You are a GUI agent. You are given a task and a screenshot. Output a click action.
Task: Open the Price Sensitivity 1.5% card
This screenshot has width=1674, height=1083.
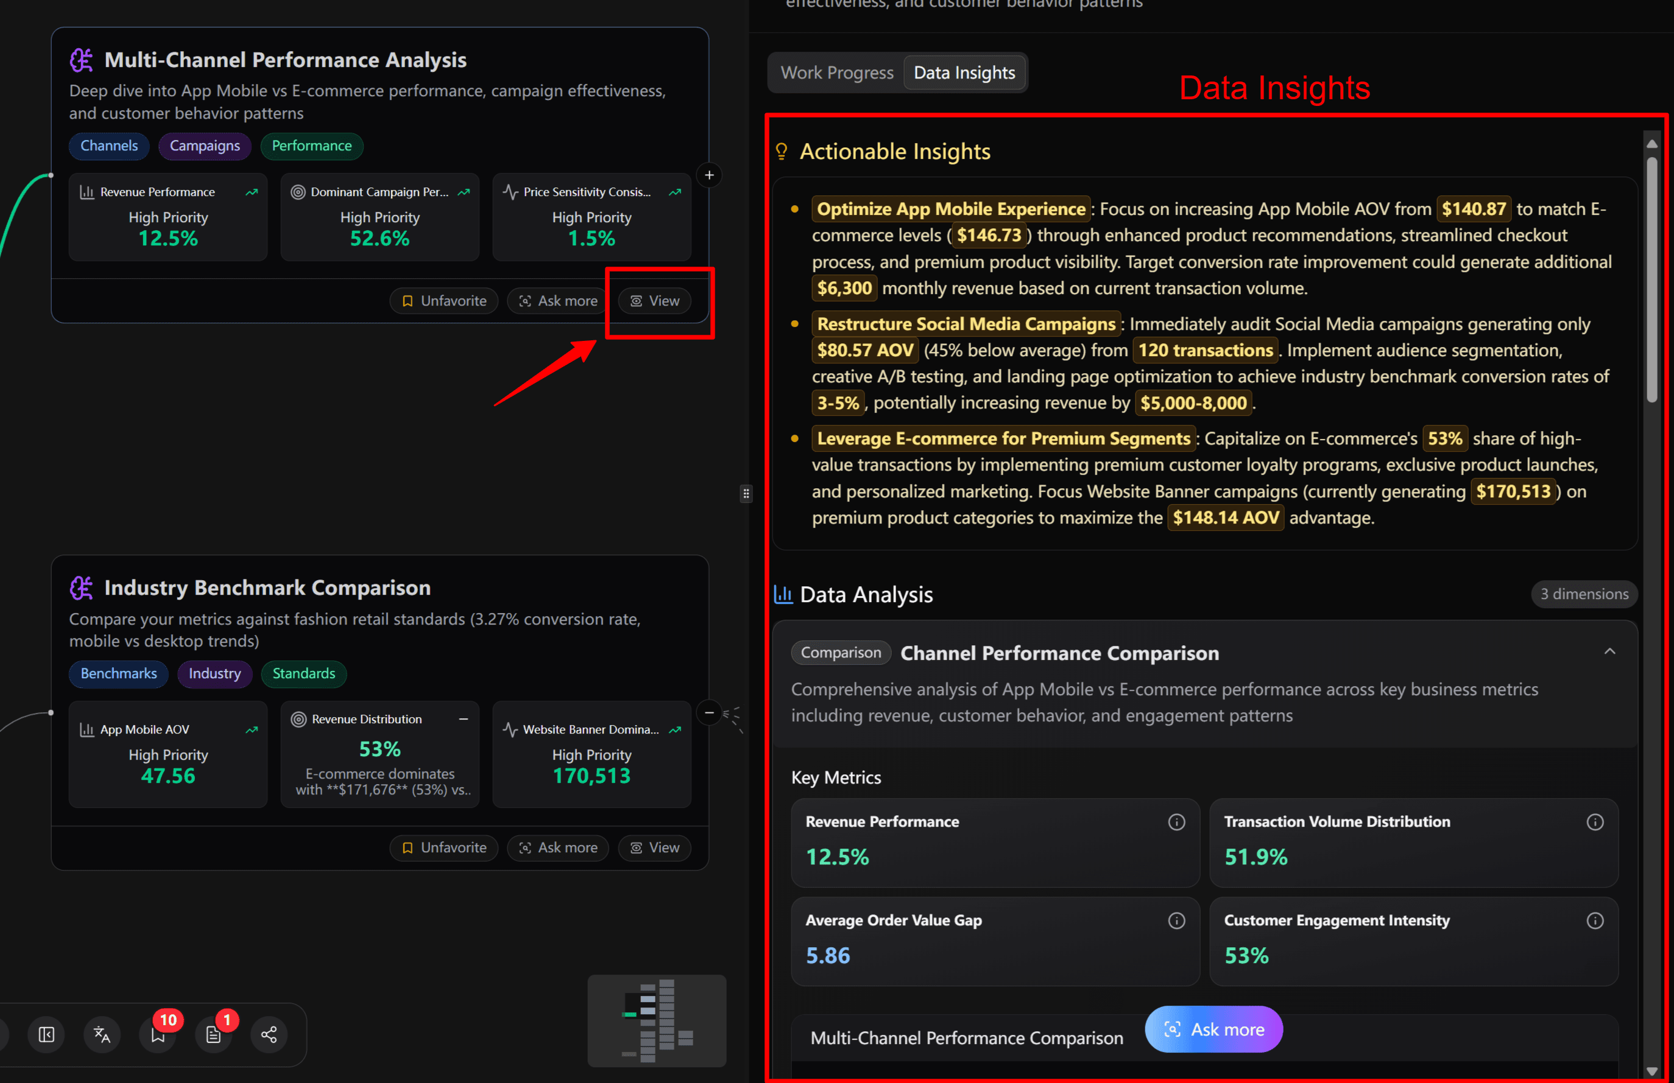(592, 217)
